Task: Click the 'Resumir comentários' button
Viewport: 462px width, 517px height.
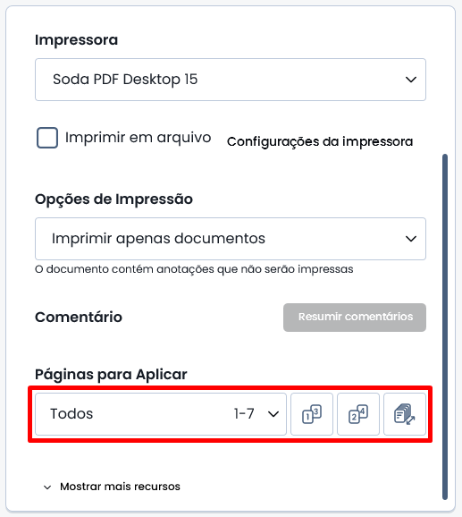Action: click(355, 318)
